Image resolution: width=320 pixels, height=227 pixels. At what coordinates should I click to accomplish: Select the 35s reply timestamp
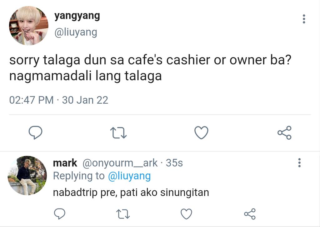[x=174, y=163]
